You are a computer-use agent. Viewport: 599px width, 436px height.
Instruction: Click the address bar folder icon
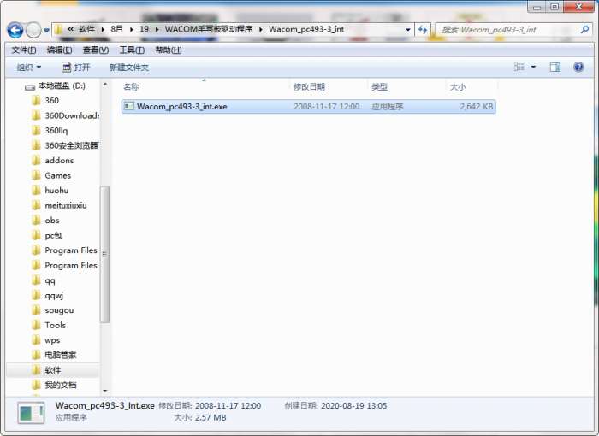pyautogui.click(x=58, y=29)
